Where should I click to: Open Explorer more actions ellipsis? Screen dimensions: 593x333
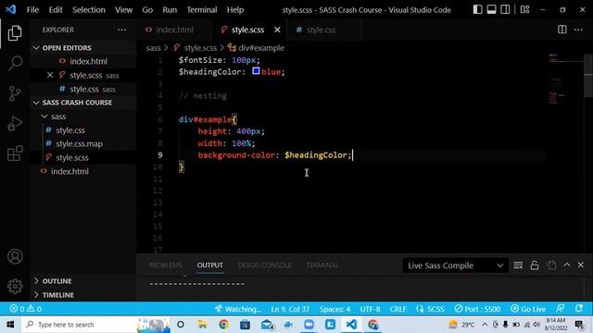[x=121, y=30]
